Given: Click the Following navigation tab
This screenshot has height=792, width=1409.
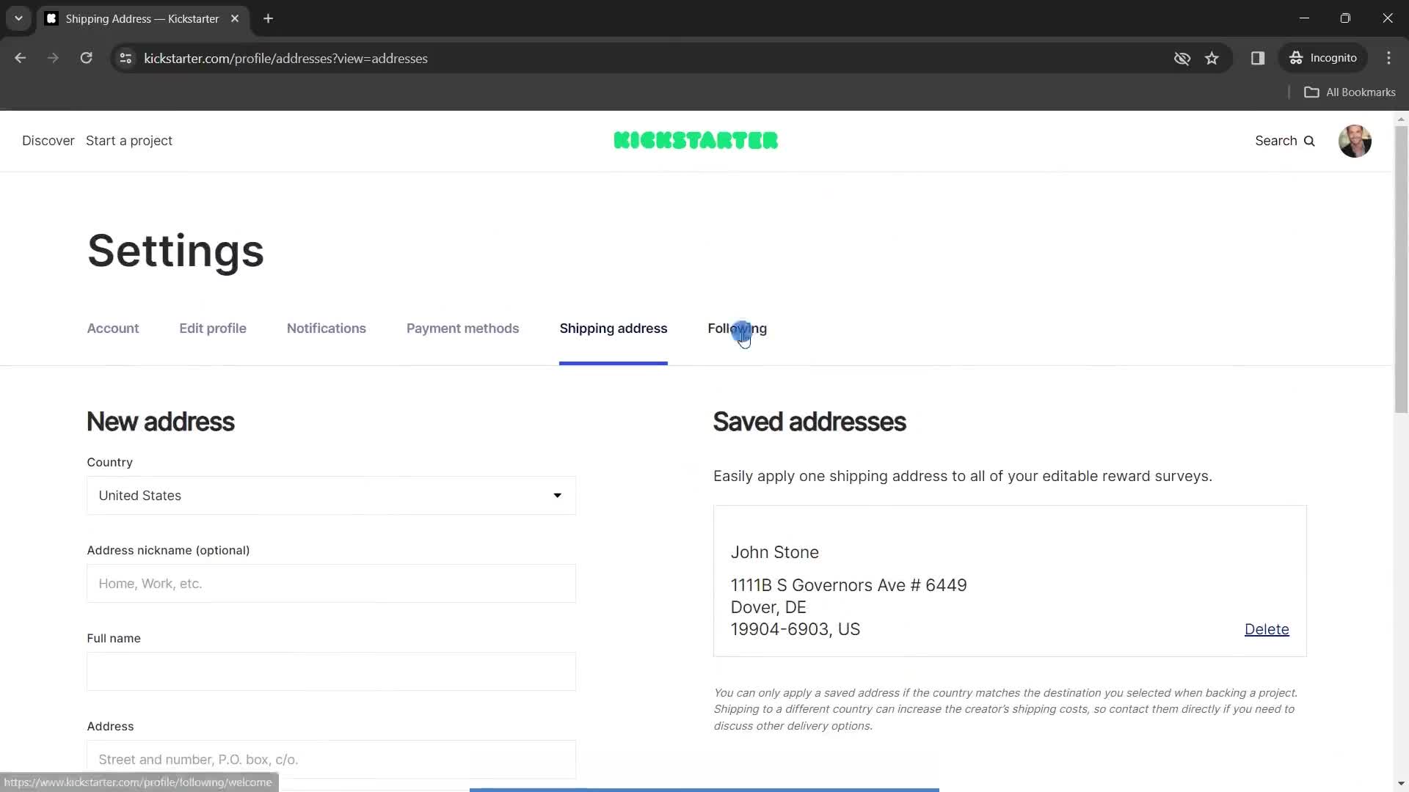Looking at the screenshot, I should [x=738, y=328].
